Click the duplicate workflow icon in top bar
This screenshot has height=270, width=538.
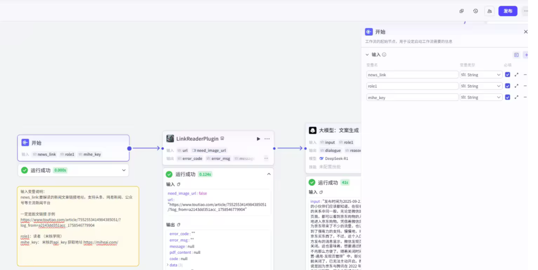(x=461, y=11)
